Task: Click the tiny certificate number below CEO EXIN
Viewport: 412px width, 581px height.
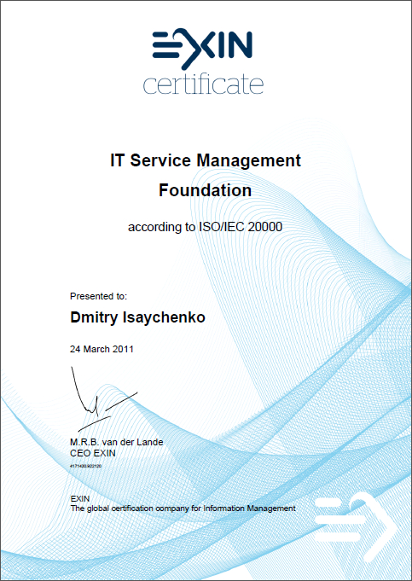Action: [x=85, y=466]
